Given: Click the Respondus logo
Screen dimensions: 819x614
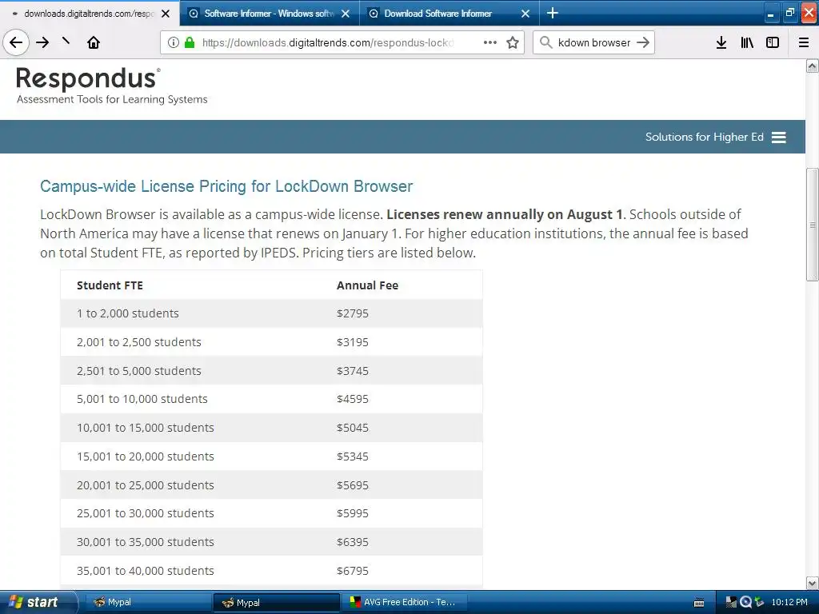Looking at the screenshot, I should click(112, 86).
